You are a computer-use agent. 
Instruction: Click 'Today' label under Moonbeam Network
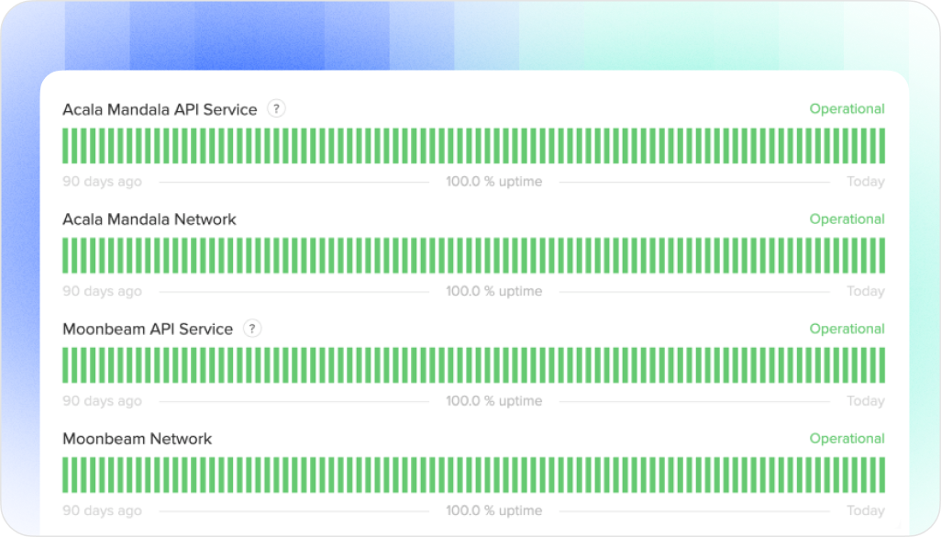(866, 510)
